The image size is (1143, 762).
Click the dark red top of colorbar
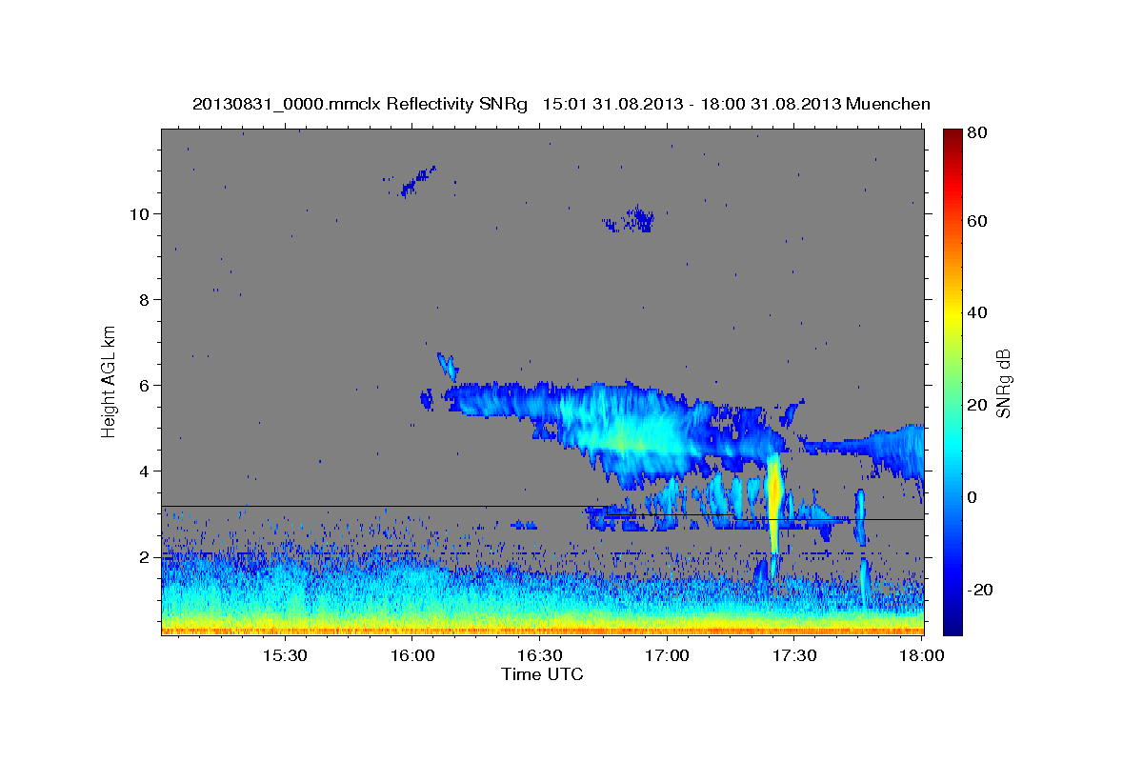pyautogui.click(x=952, y=135)
